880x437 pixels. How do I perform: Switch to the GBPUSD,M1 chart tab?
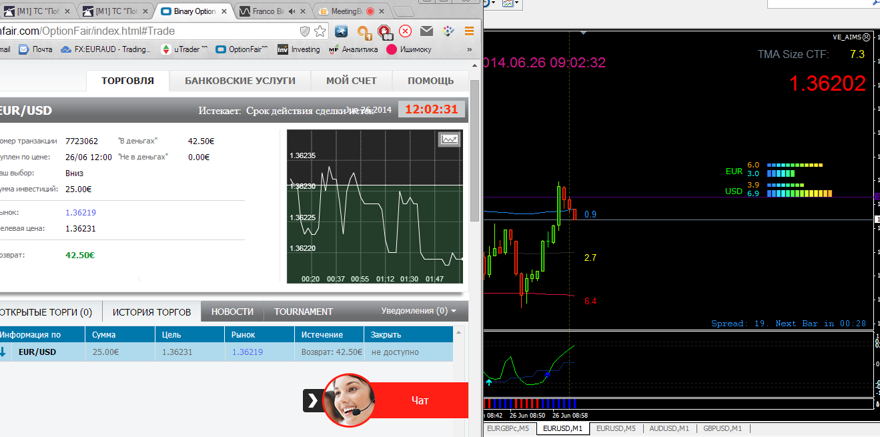point(723,428)
